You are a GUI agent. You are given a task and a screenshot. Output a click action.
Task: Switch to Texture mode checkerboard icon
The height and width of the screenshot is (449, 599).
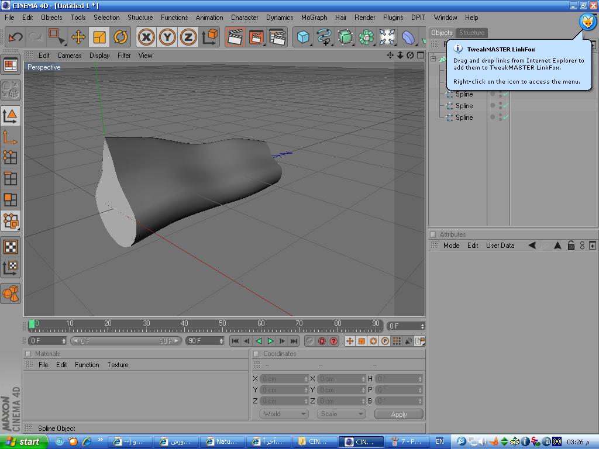(11, 247)
